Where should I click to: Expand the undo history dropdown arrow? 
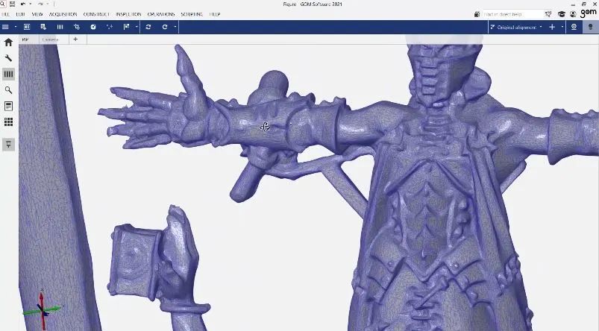point(30,4)
